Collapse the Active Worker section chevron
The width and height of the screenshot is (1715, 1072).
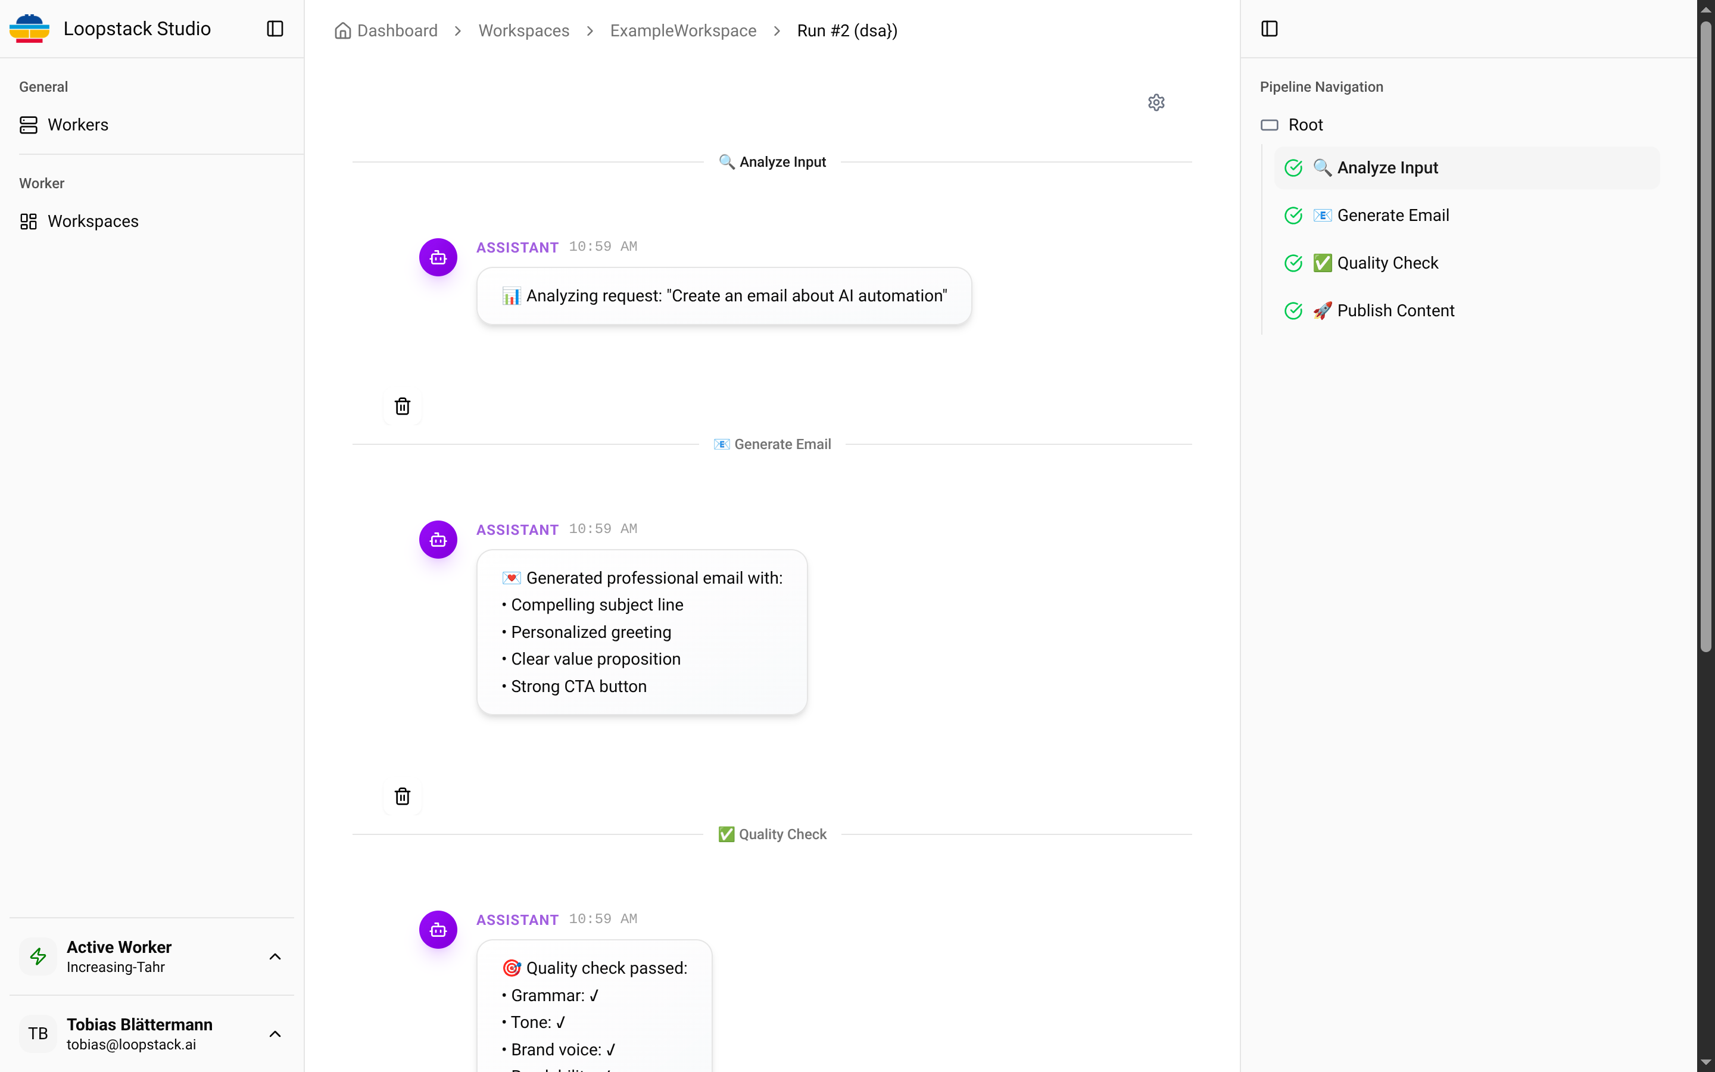point(275,956)
